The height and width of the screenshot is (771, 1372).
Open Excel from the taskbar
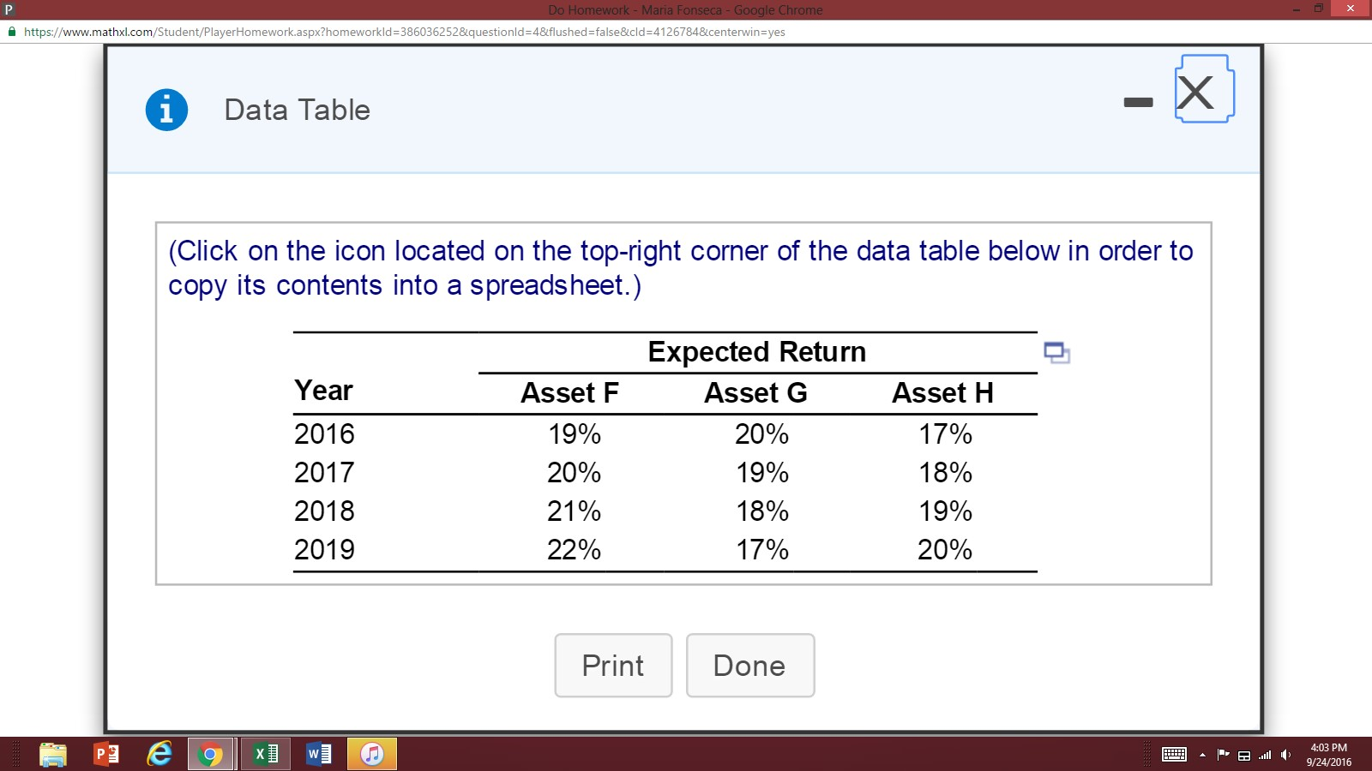(x=265, y=754)
